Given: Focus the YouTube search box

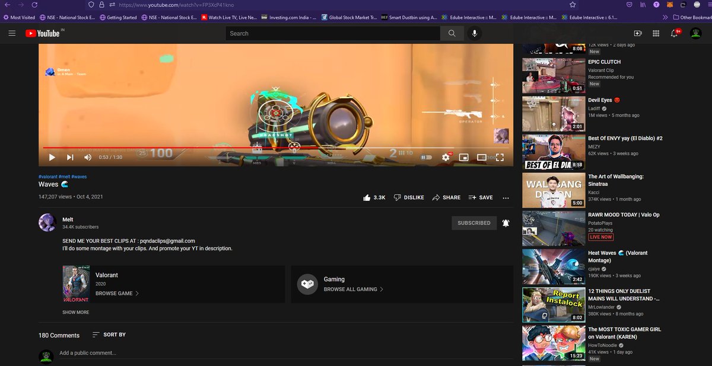Looking at the screenshot, I should click(x=332, y=33).
